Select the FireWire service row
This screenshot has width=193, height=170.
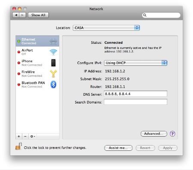coord(37,74)
